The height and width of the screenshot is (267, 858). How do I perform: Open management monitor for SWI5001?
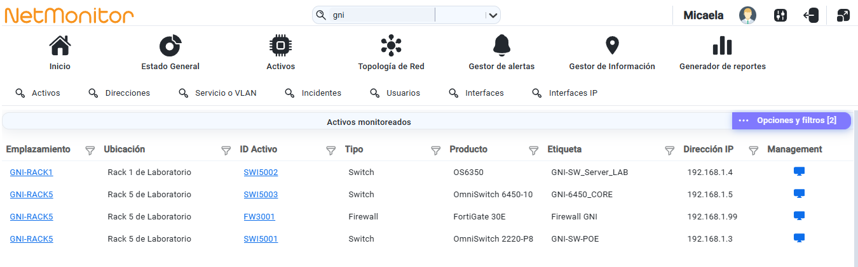click(800, 238)
